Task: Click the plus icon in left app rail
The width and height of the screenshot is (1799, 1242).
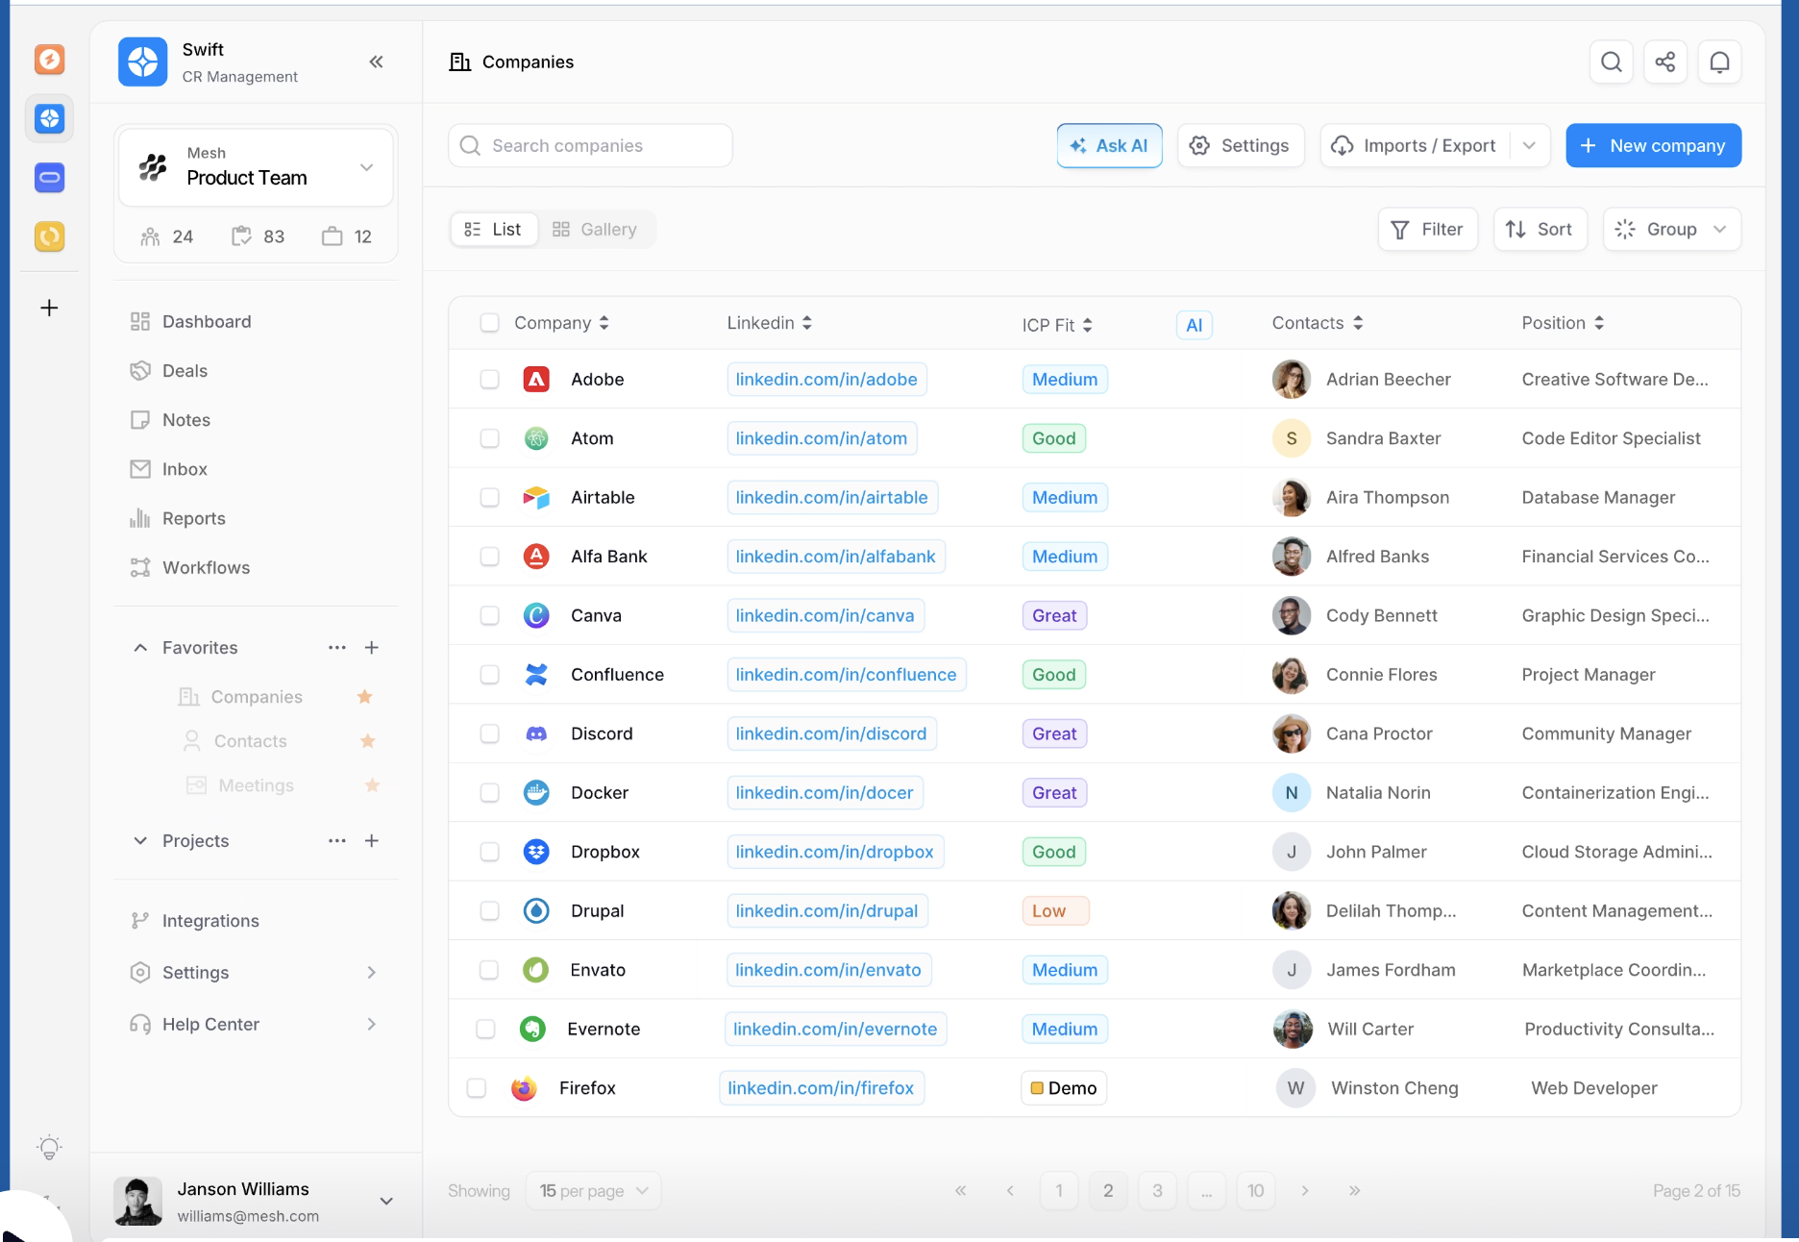Action: 49,308
